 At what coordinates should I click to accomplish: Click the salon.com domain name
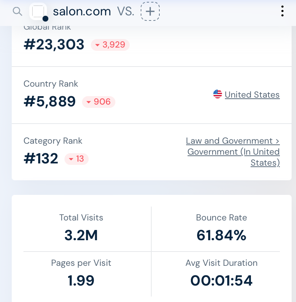pyautogui.click(x=82, y=11)
